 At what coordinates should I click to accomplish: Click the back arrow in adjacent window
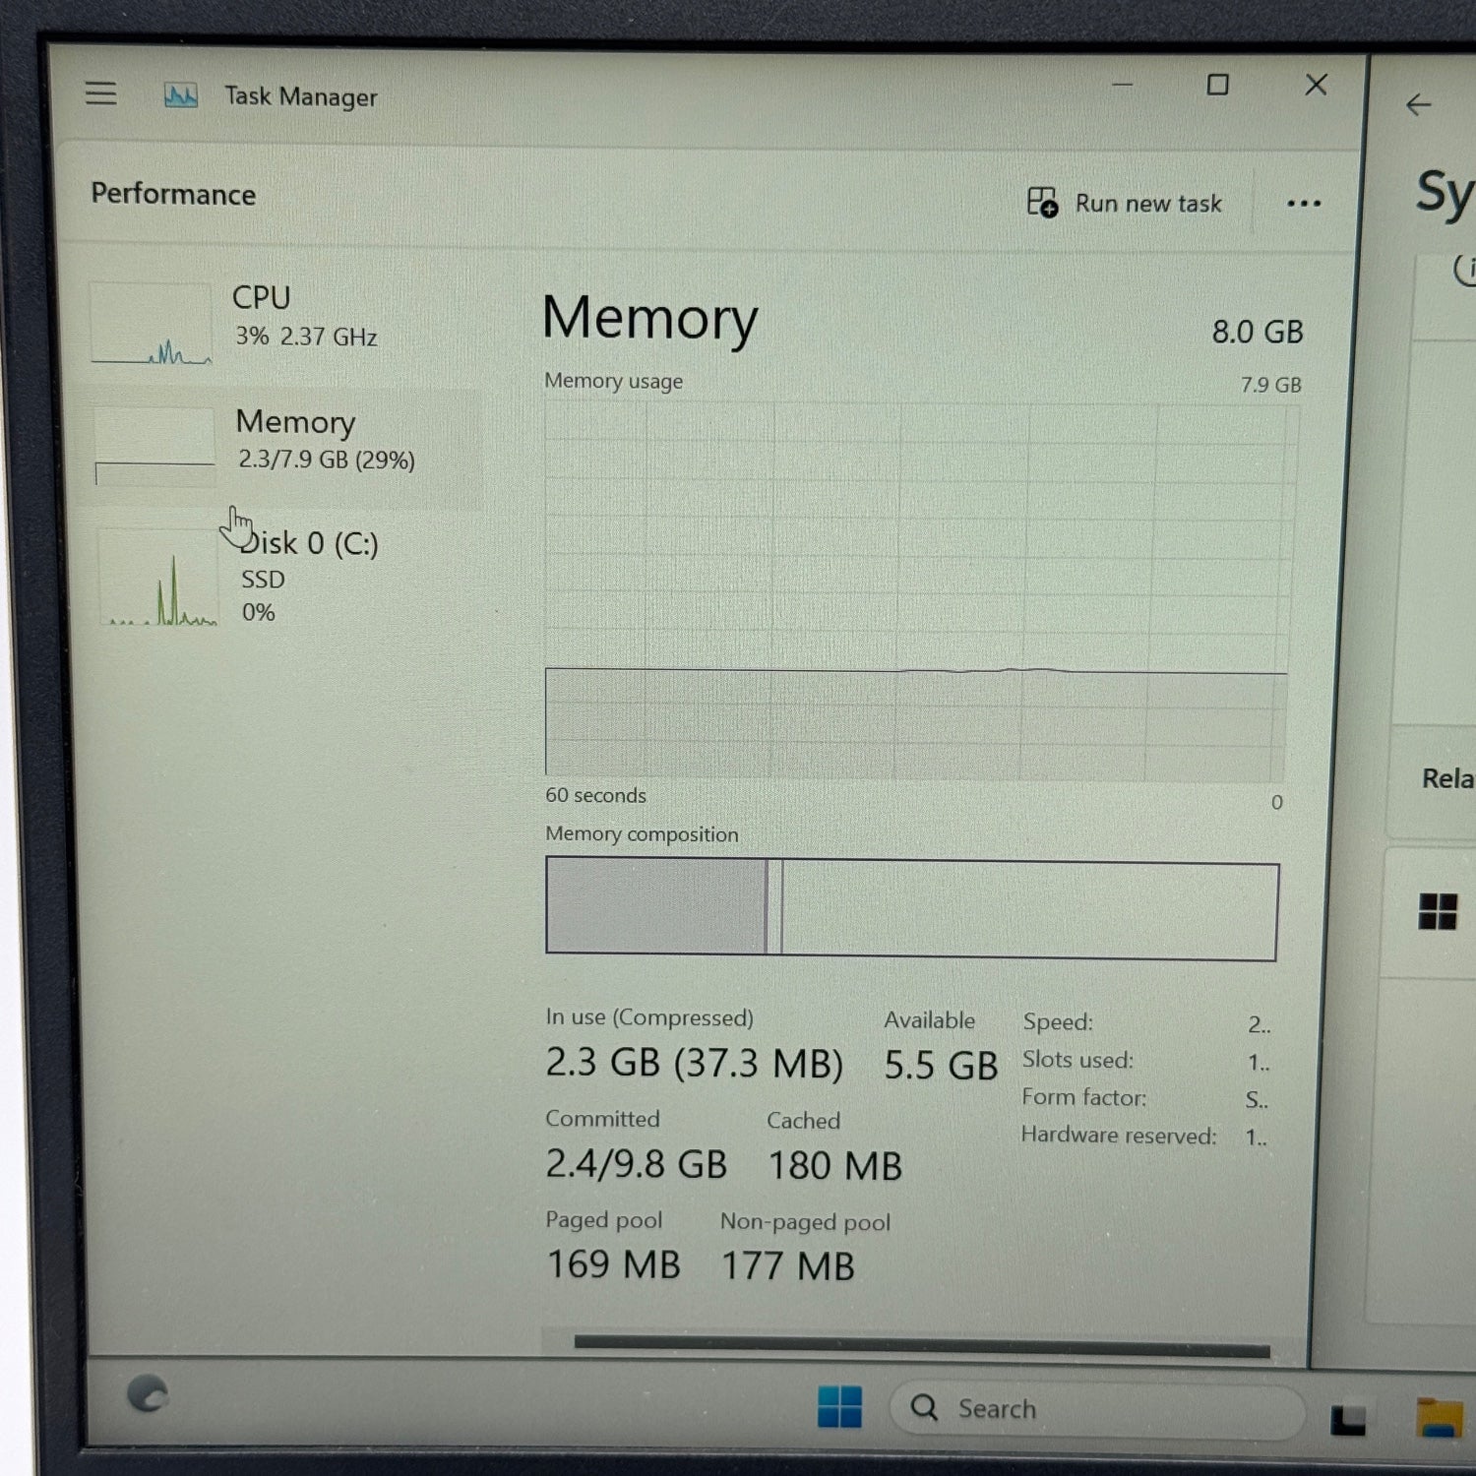point(1418,104)
